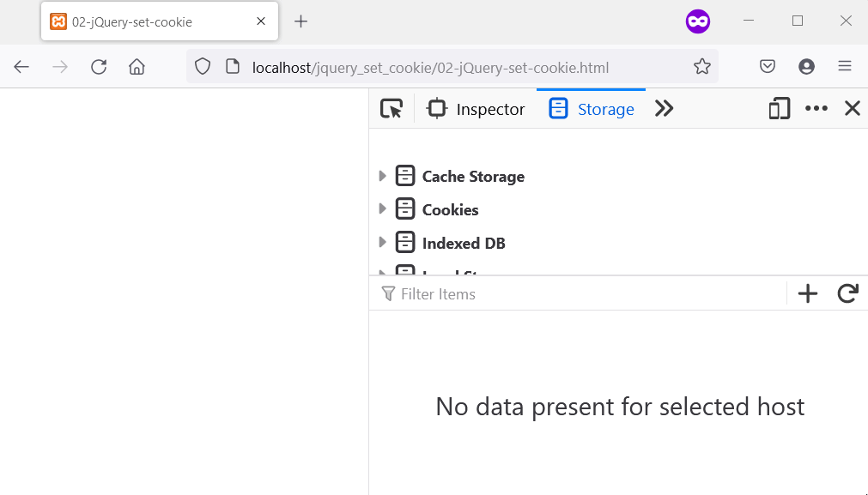Reload the current page
Viewport: 868px width, 495px height.
99,67
